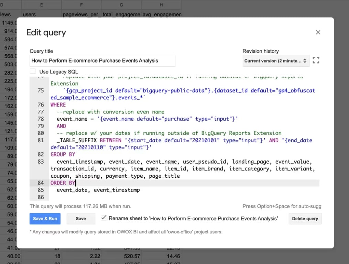Screen dimensions: 349x264
Task: Select column E header in the spreadsheet
Action: 41,5
